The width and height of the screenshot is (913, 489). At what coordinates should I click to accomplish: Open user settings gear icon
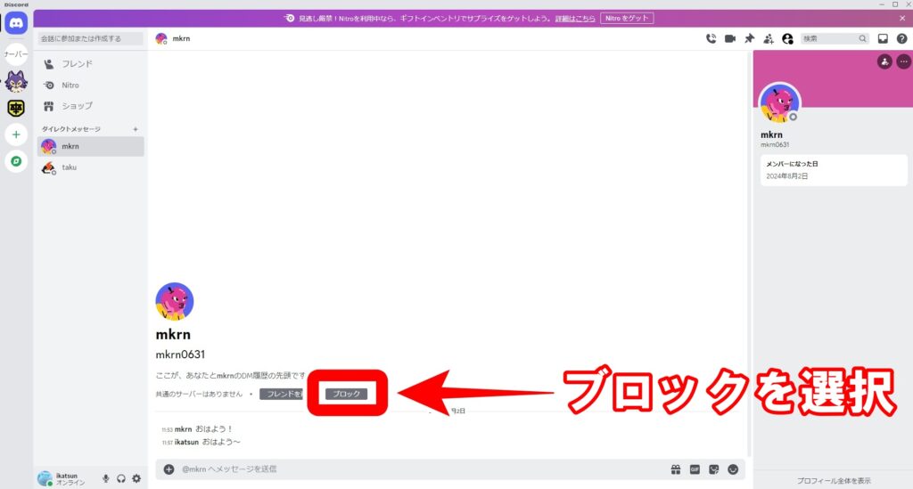[x=136, y=478]
